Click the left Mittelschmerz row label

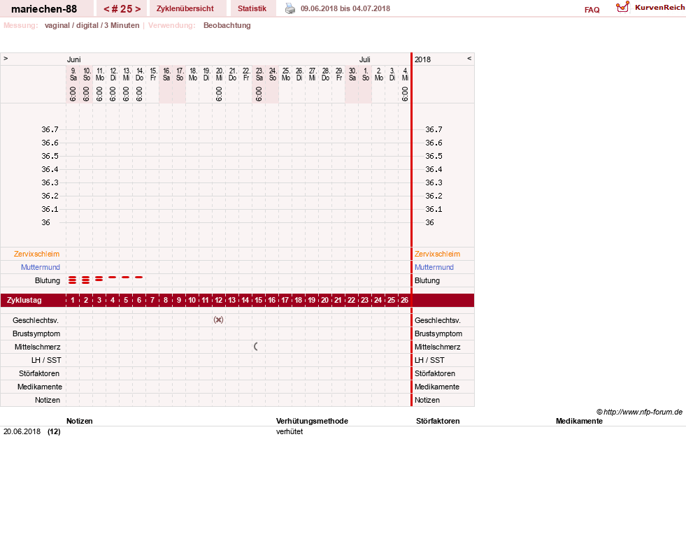click(37, 347)
